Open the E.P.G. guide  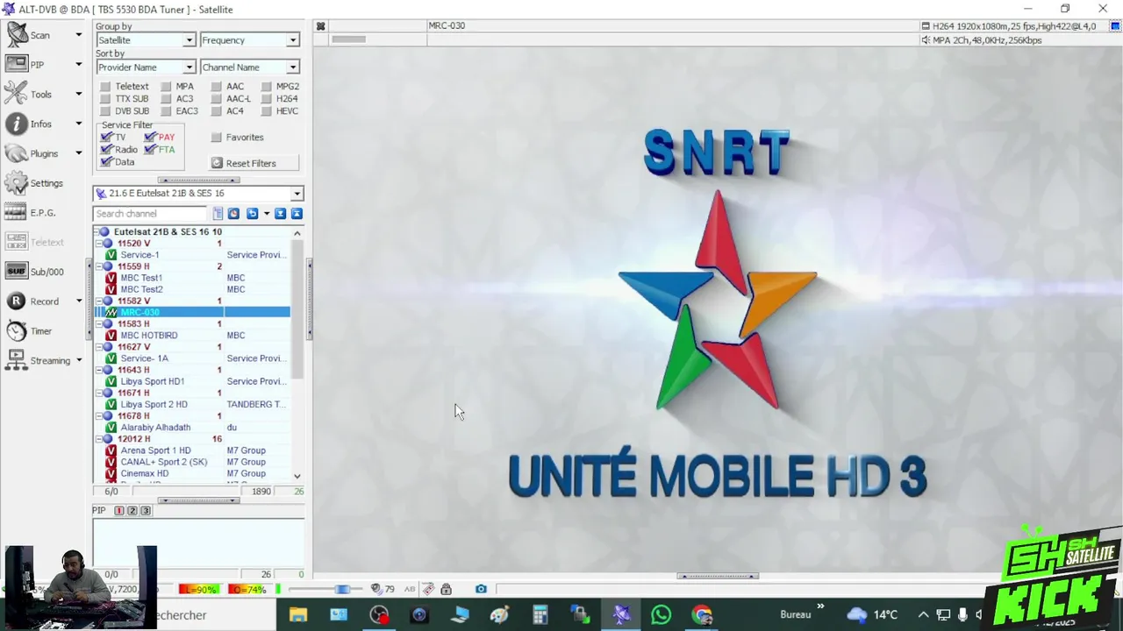coord(17,212)
